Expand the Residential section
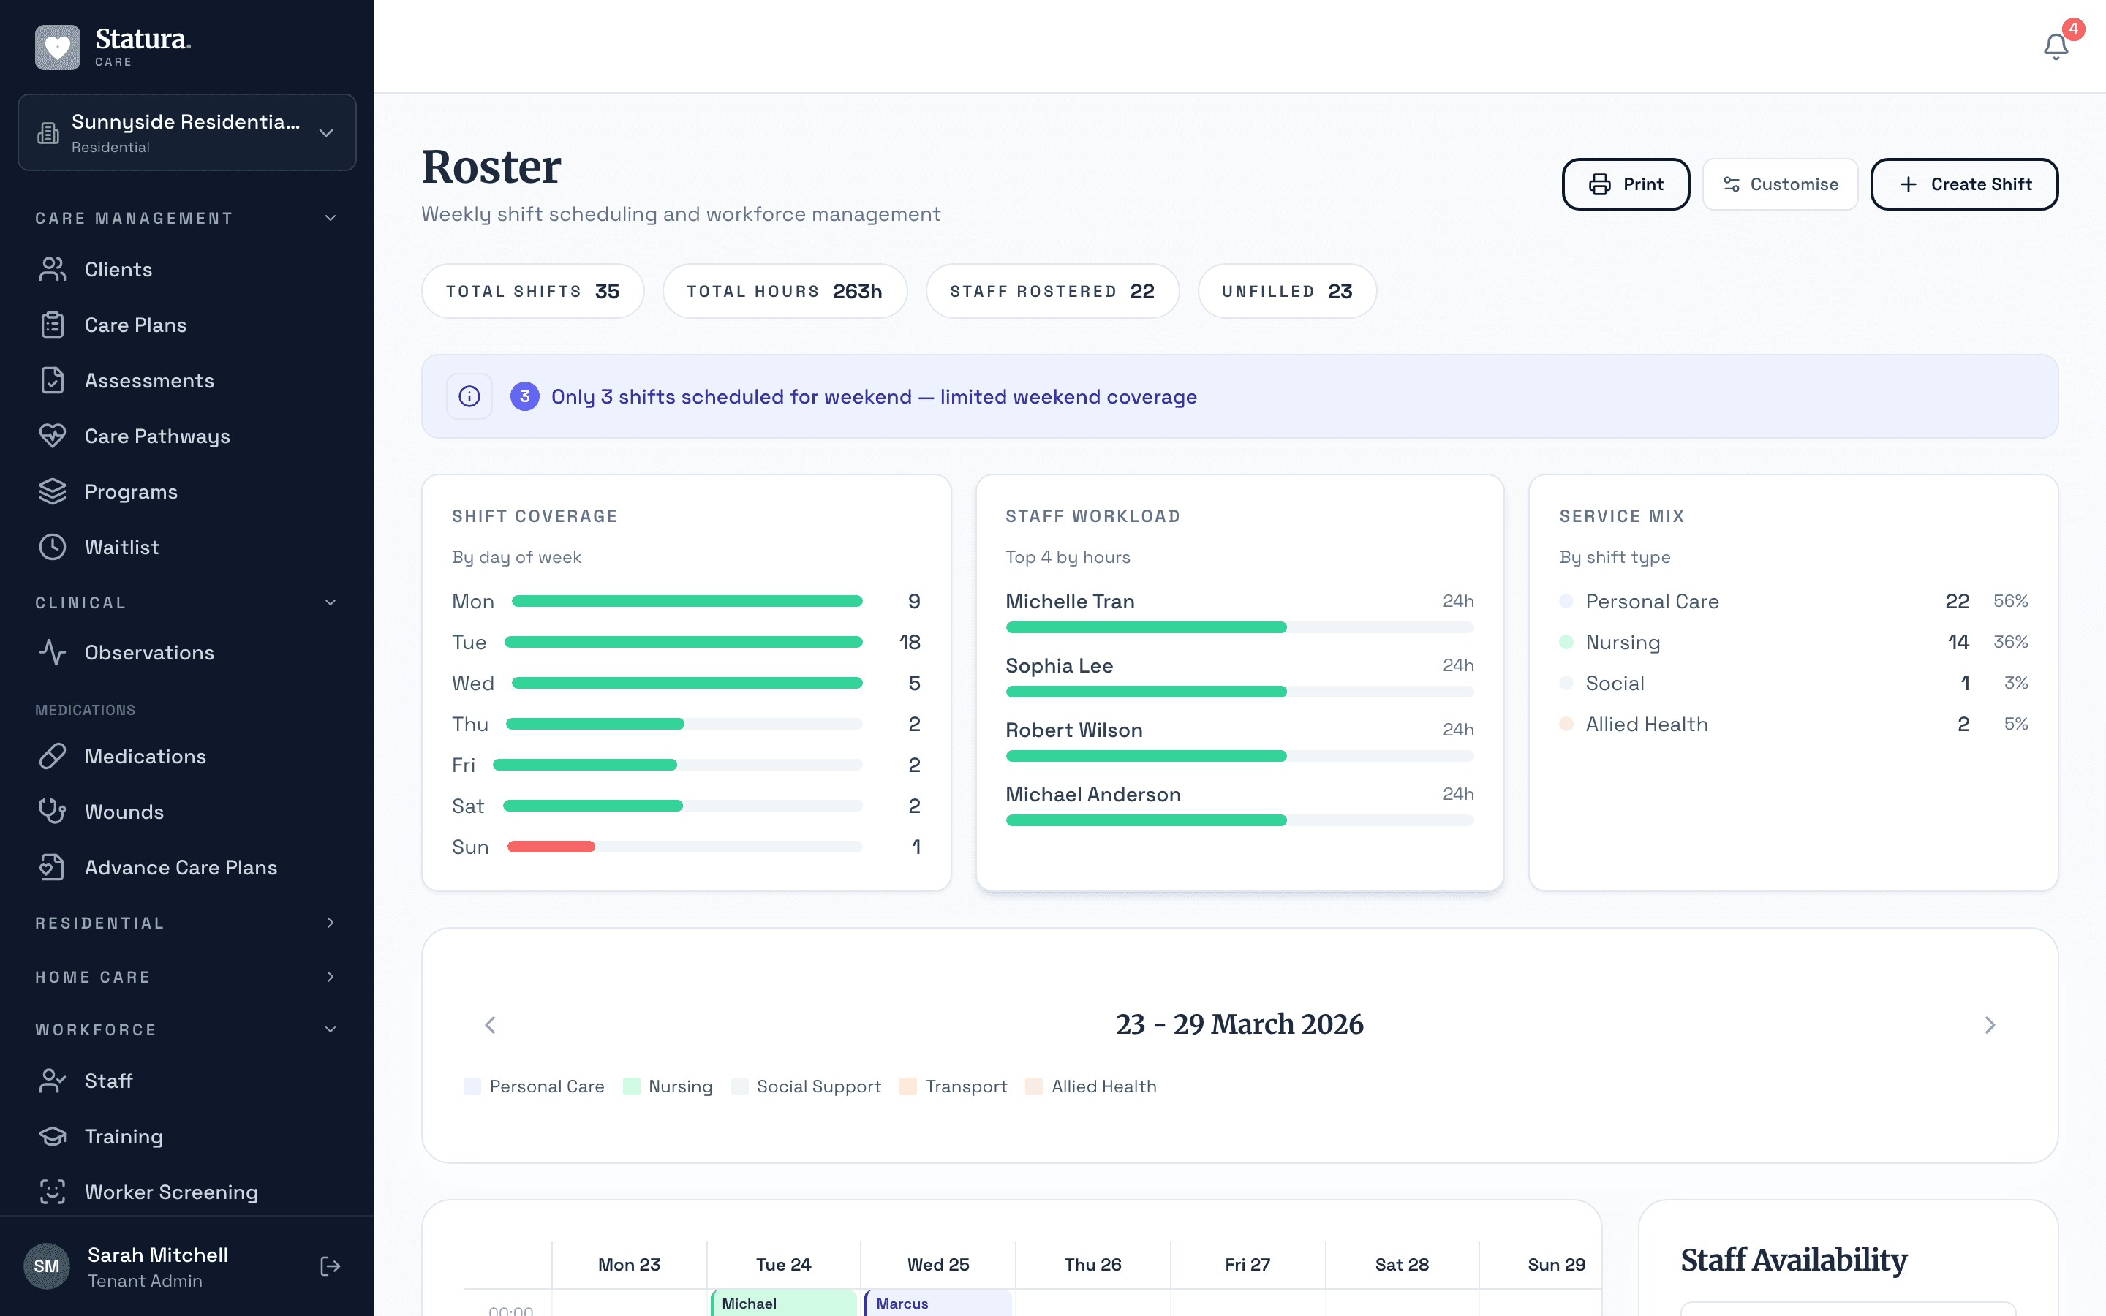This screenshot has width=2106, height=1316. (330, 923)
